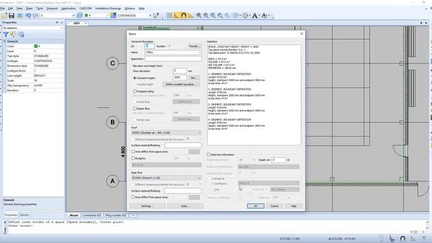The width and height of the screenshot is (432, 243).
Task: Open Help in Space dialog
Action: click(294, 206)
